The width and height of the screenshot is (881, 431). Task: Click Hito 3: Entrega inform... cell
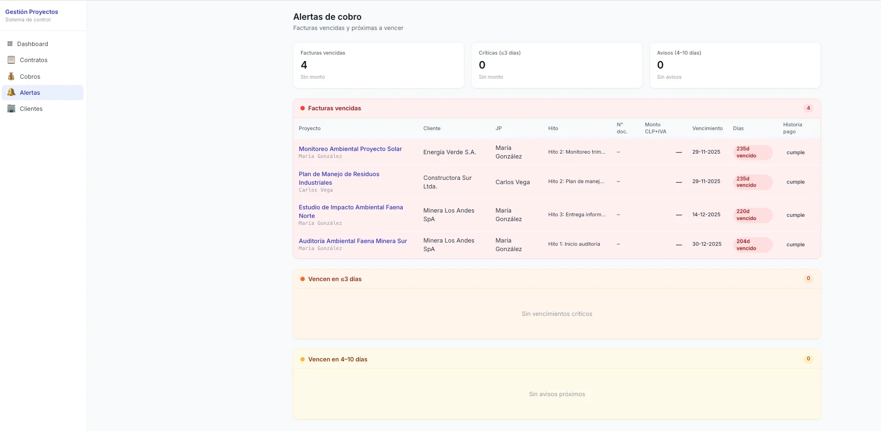tap(577, 215)
